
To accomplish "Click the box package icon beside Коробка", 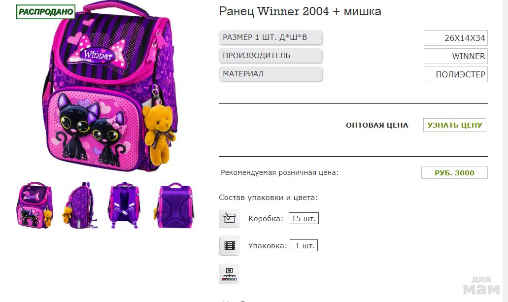I will point(230,218).
